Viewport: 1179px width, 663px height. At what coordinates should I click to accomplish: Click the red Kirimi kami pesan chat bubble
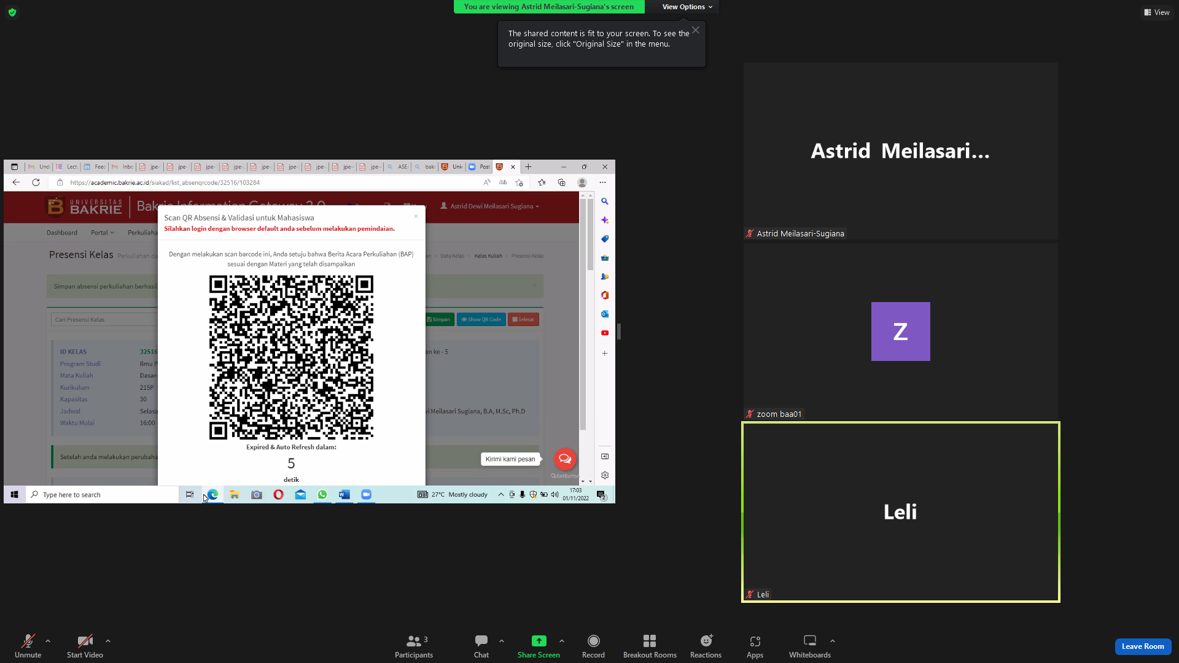[565, 459]
